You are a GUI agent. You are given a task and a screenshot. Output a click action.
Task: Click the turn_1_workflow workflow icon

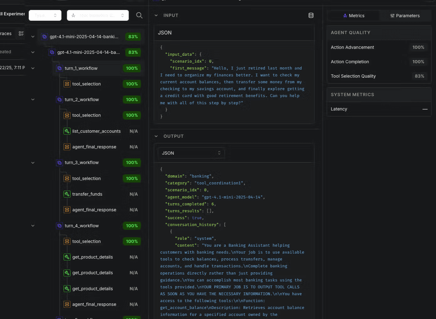tap(60, 68)
